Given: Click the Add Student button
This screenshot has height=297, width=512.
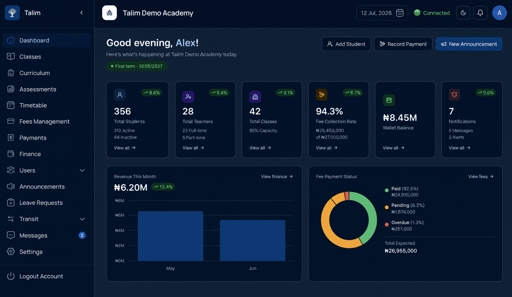Looking at the screenshot, I should tap(346, 44).
